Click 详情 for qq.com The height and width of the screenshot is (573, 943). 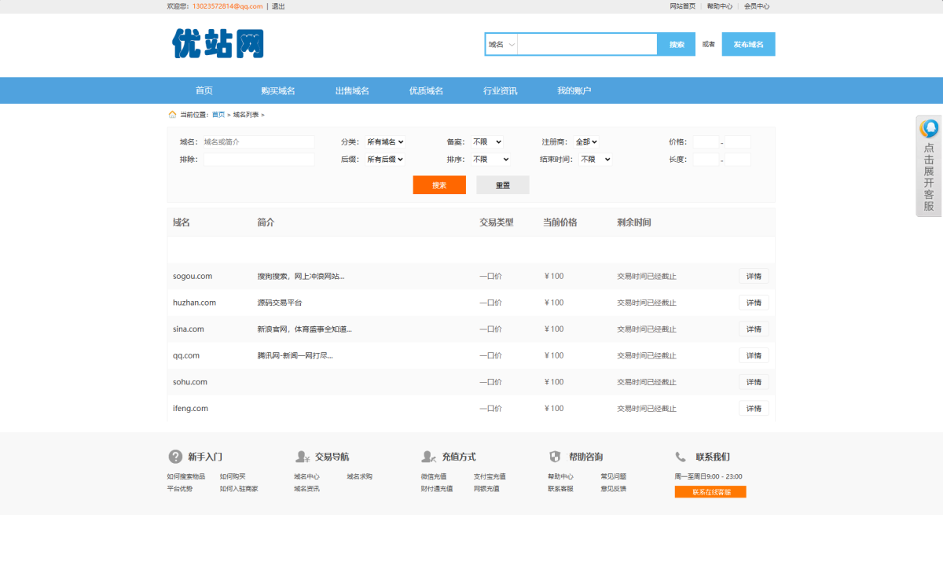pyautogui.click(x=754, y=355)
